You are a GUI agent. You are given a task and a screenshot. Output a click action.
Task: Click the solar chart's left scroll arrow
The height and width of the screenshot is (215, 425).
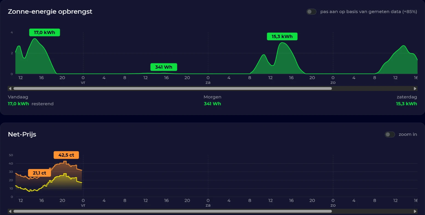click(x=10, y=88)
